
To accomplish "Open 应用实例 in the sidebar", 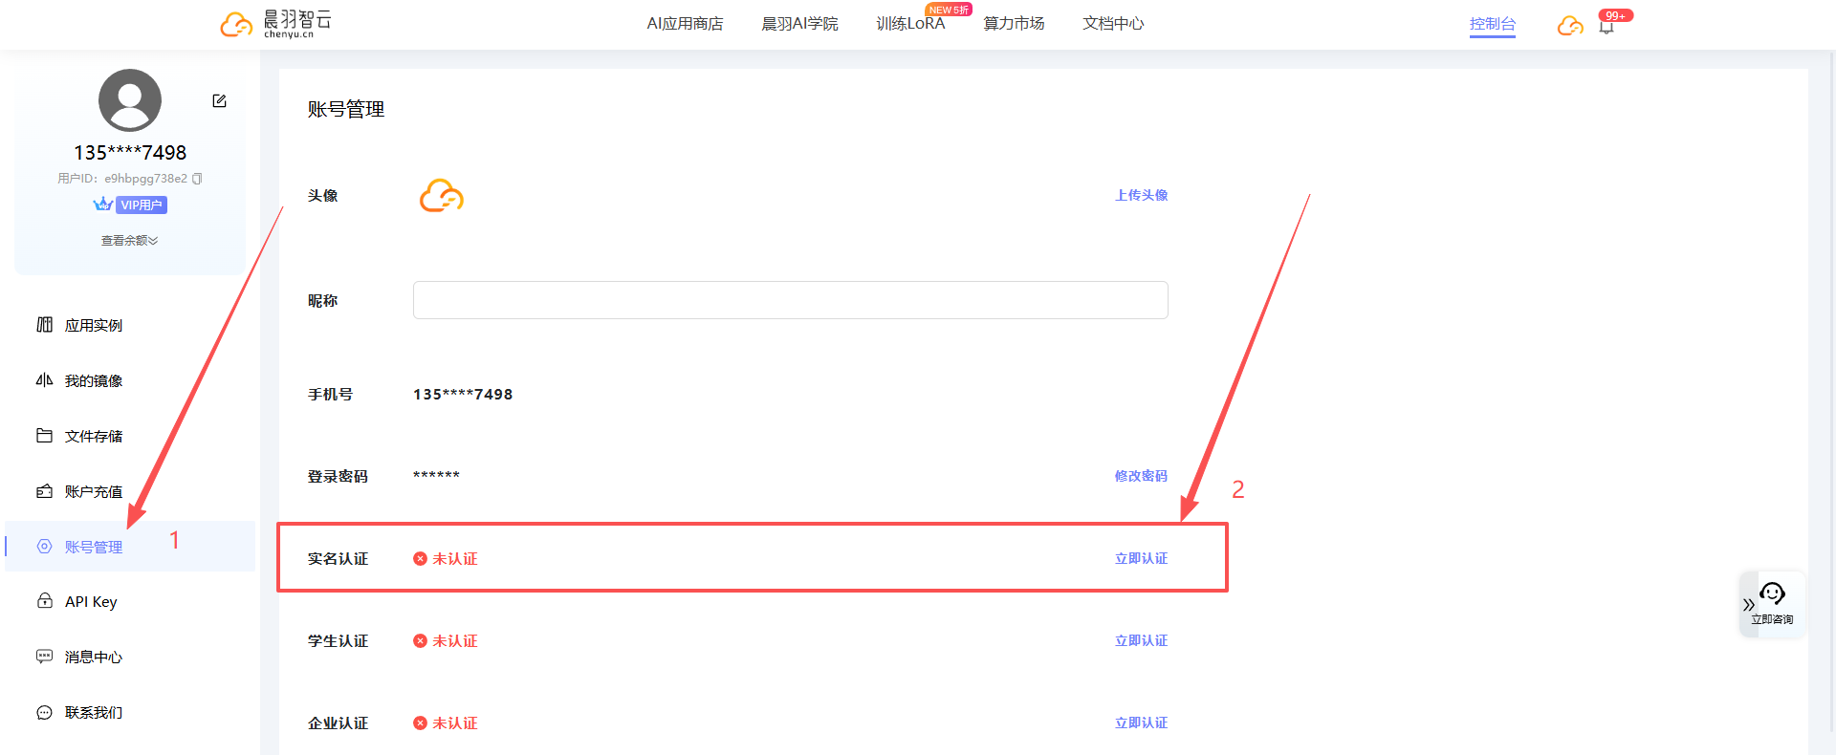I will (x=93, y=326).
